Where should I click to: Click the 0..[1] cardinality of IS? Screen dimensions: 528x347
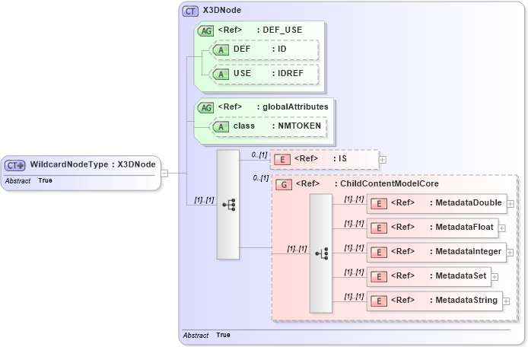pyautogui.click(x=259, y=155)
